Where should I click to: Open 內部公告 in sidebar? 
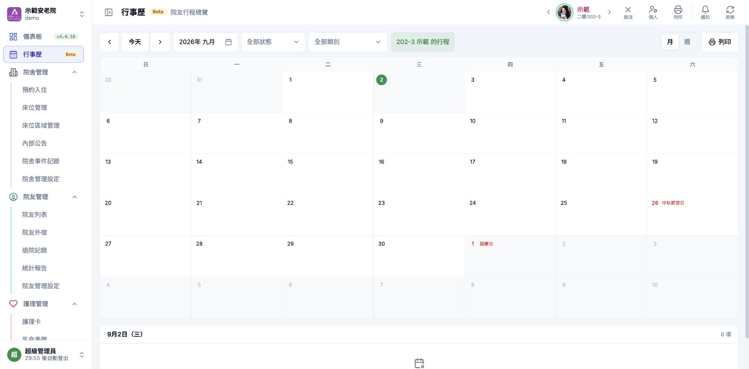pyautogui.click(x=35, y=143)
